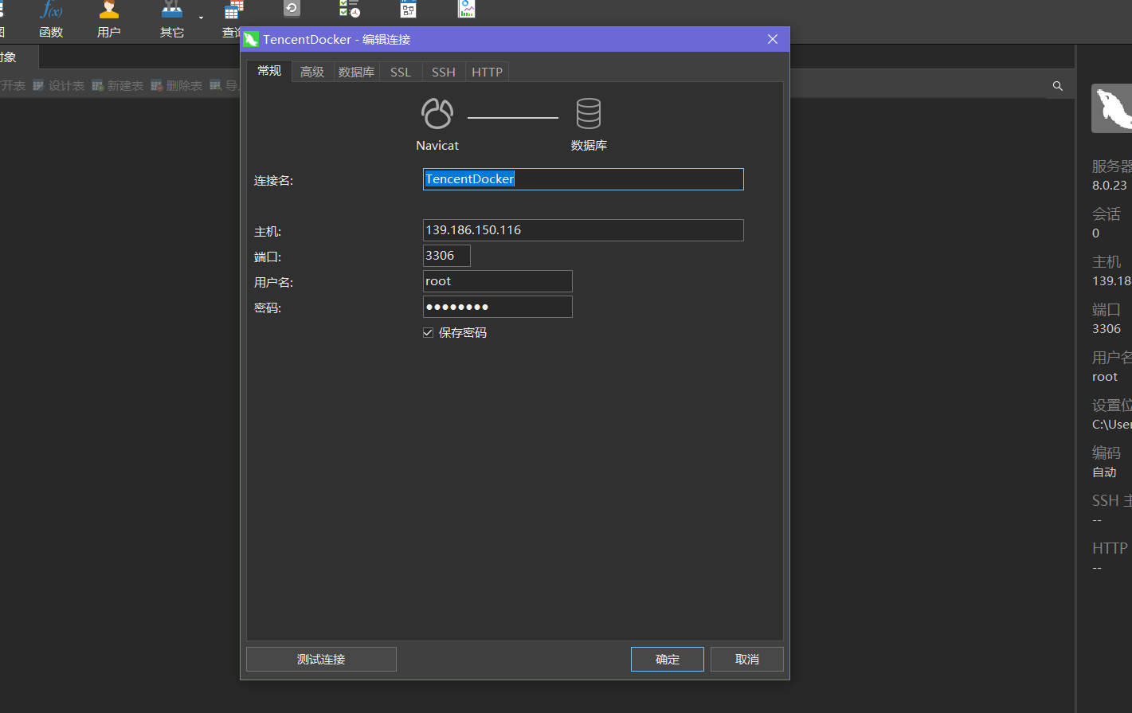Click the 自动 encoding value
1132x713 pixels.
[1104, 472]
